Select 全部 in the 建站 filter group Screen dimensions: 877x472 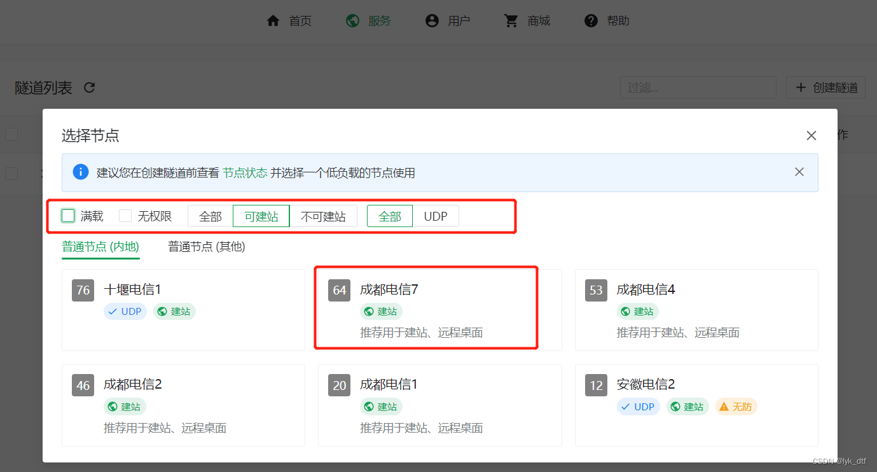click(x=211, y=216)
